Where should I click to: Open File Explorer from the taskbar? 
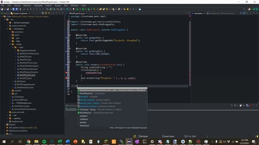(x=36, y=141)
